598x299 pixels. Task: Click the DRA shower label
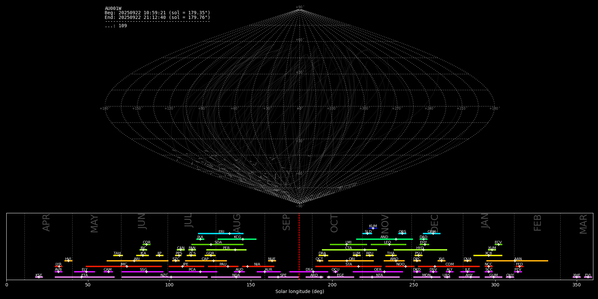pos(322,253)
